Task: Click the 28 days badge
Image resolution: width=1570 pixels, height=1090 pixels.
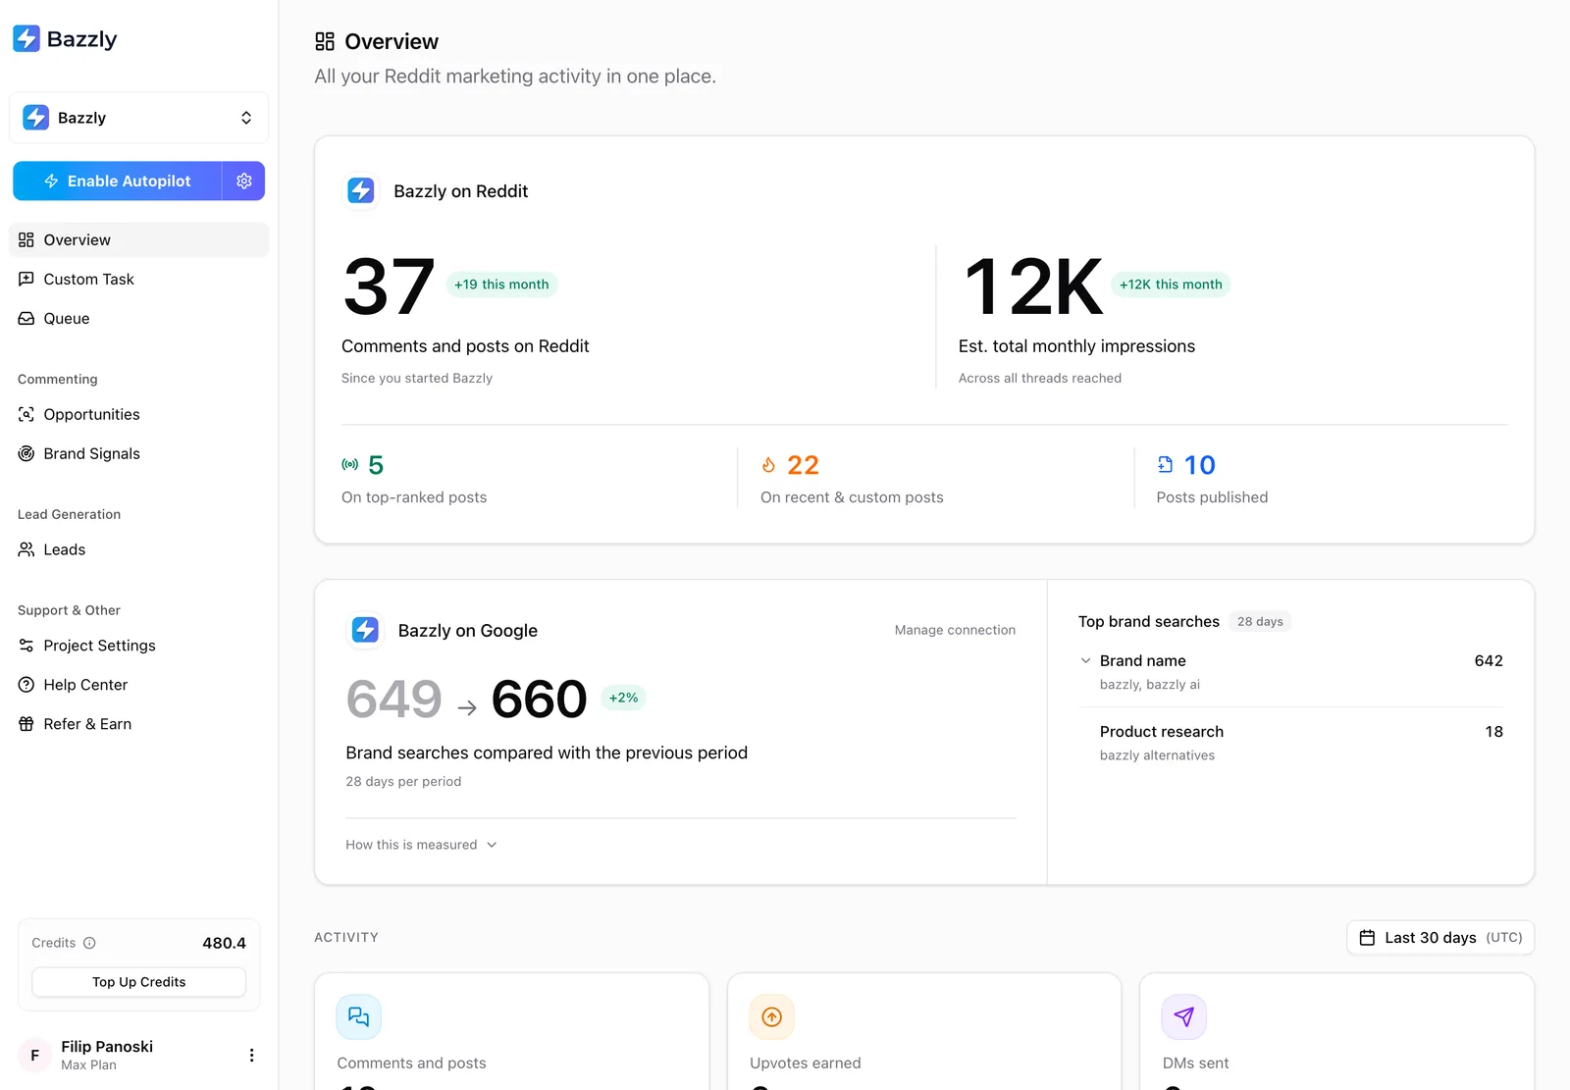Action: pyautogui.click(x=1260, y=622)
